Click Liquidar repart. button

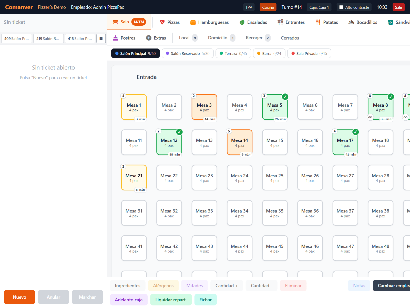[171, 300]
